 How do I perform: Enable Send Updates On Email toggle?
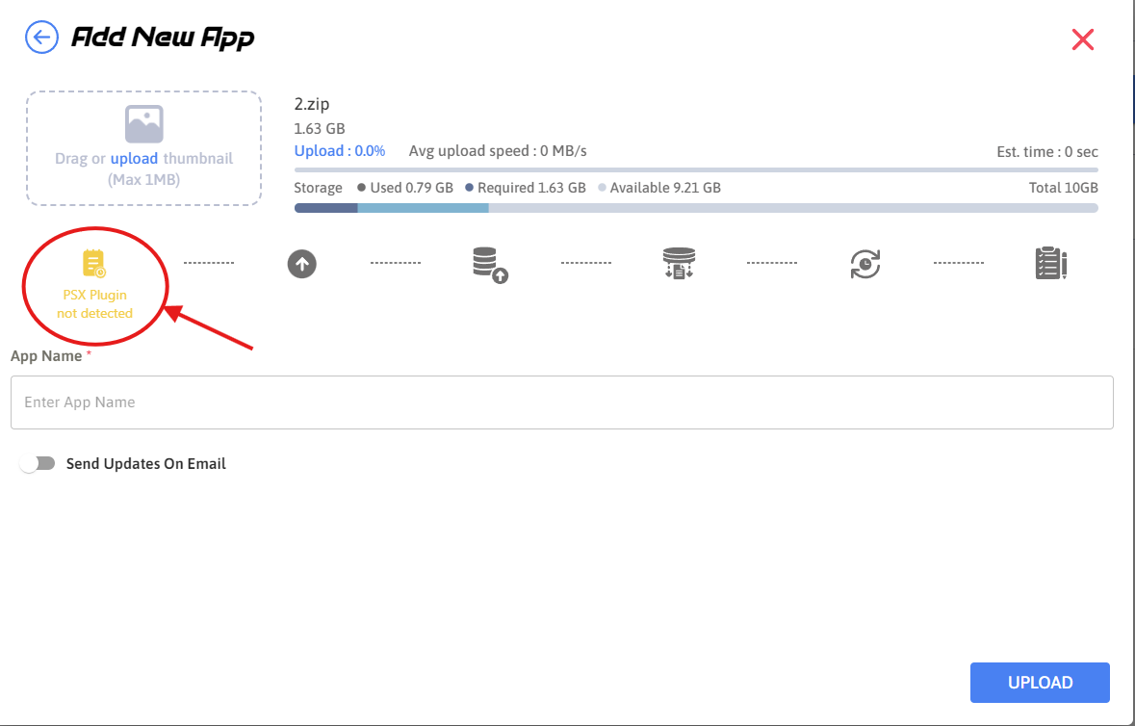pyautogui.click(x=39, y=464)
